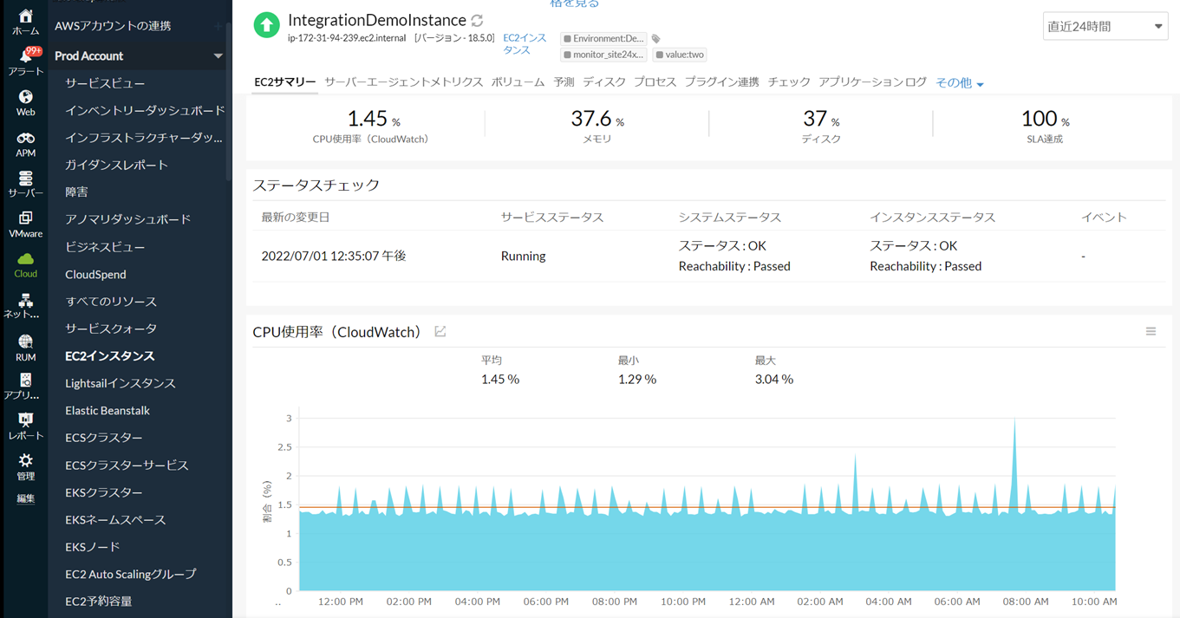Open the RUM icon in sidebar
This screenshot has width=1180, height=618.
(25, 342)
